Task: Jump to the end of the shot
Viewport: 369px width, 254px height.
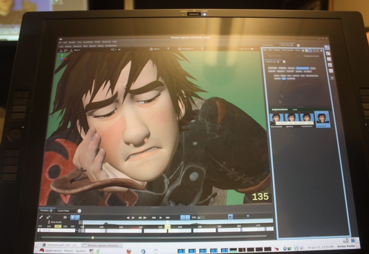Action: [x=168, y=218]
